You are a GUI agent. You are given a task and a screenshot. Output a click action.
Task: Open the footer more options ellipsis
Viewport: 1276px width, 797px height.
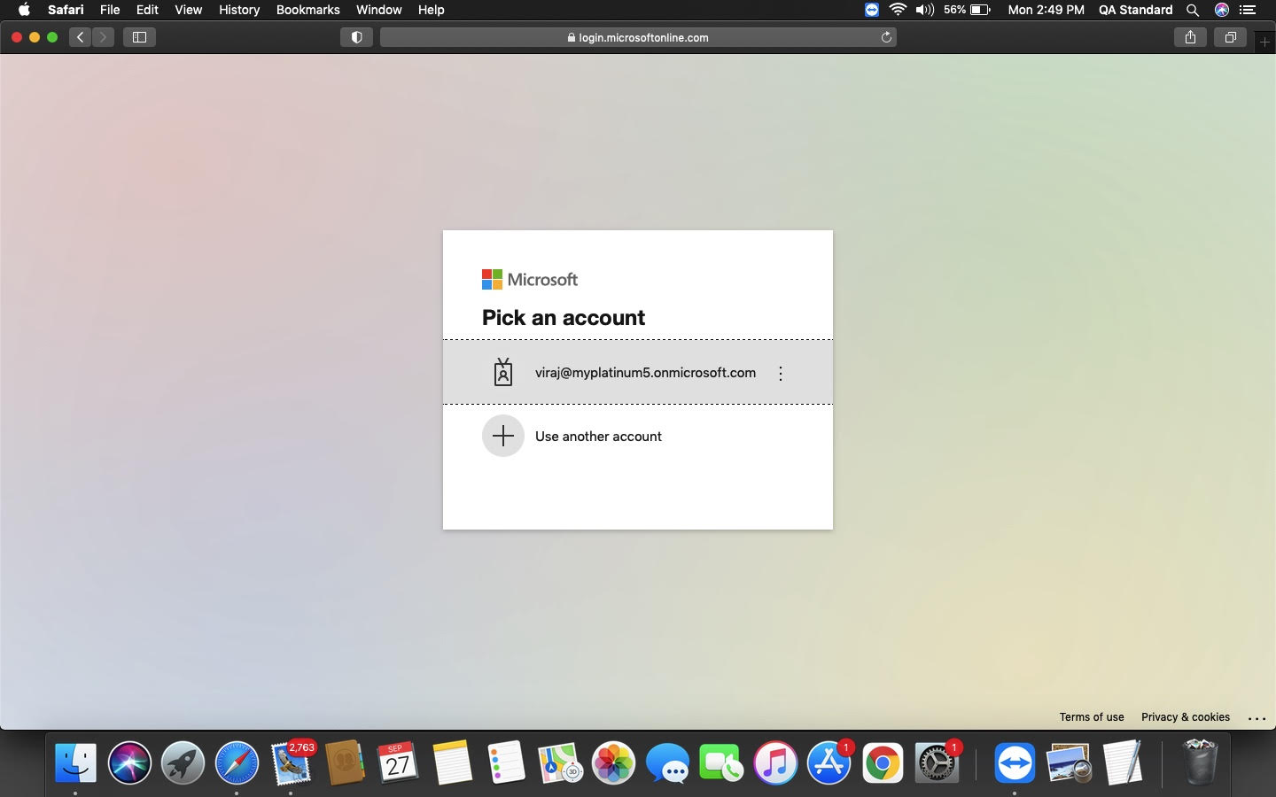(1257, 718)
